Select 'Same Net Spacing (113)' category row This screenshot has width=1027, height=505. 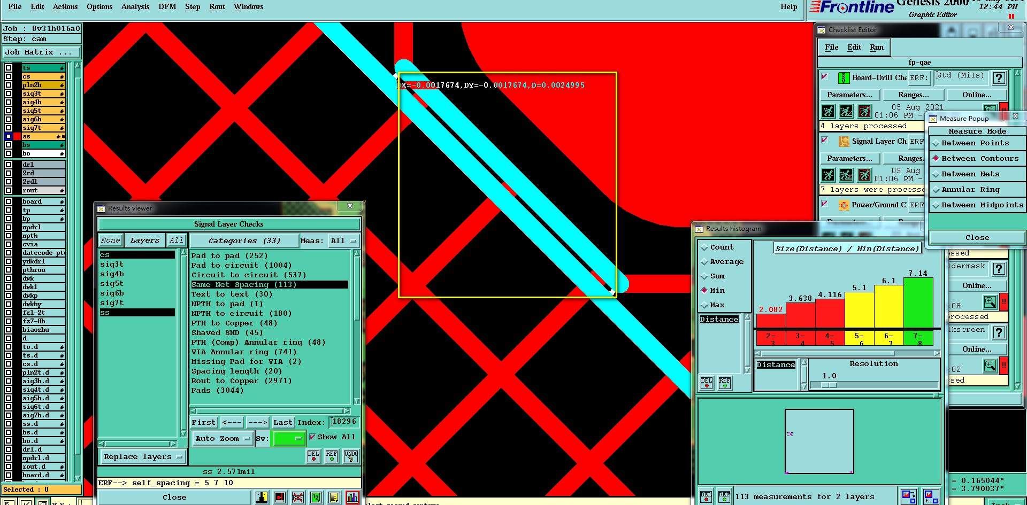[270, 285]
